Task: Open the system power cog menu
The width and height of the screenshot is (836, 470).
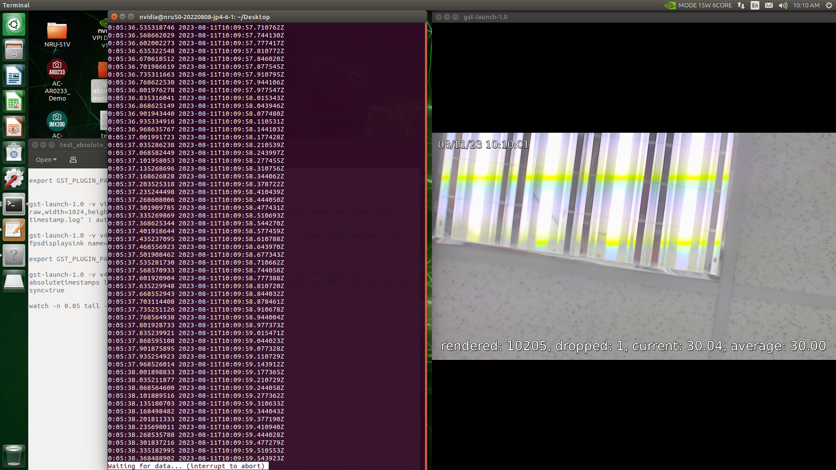Action: (x=829, y=5)
